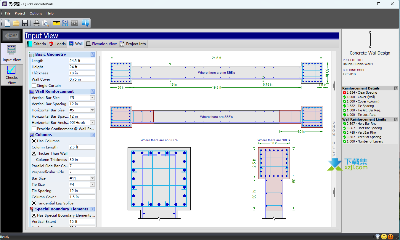Image resolution: width=400 pixels, height=240 pixels.
Task: Open a project with the folder icon
Action: 16,23
